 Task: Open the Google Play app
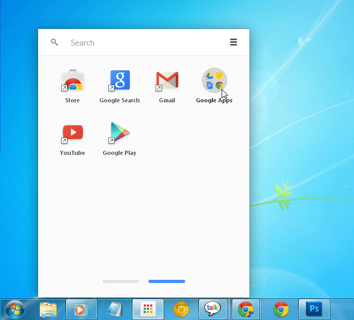120,133
